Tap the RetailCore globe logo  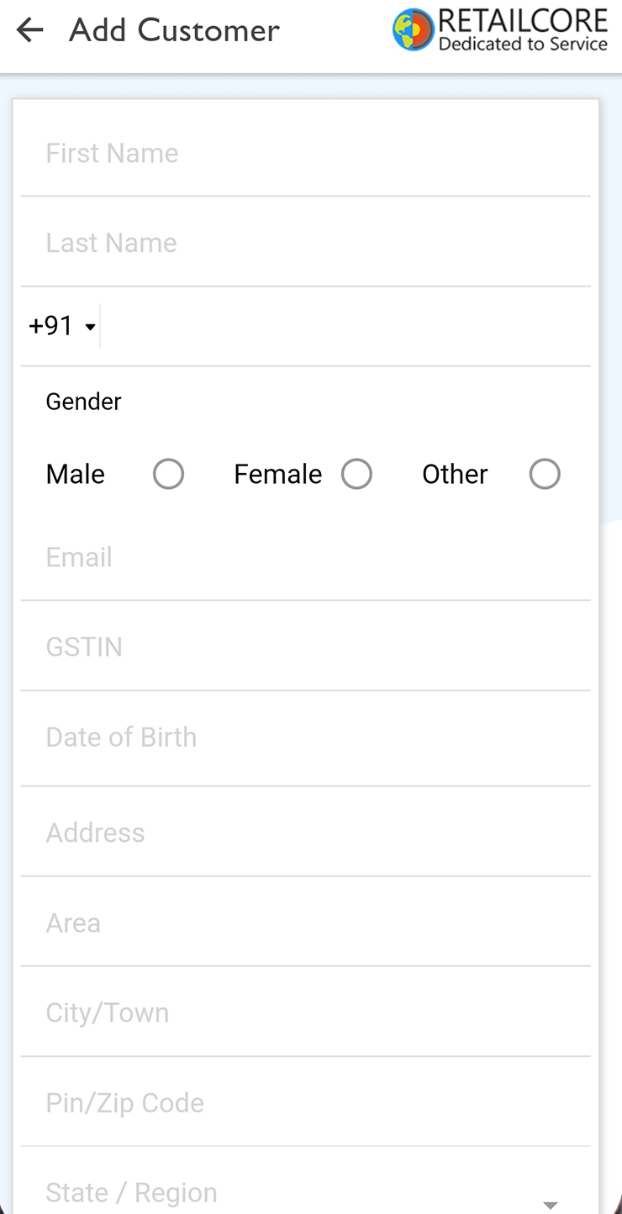point(414,30)
